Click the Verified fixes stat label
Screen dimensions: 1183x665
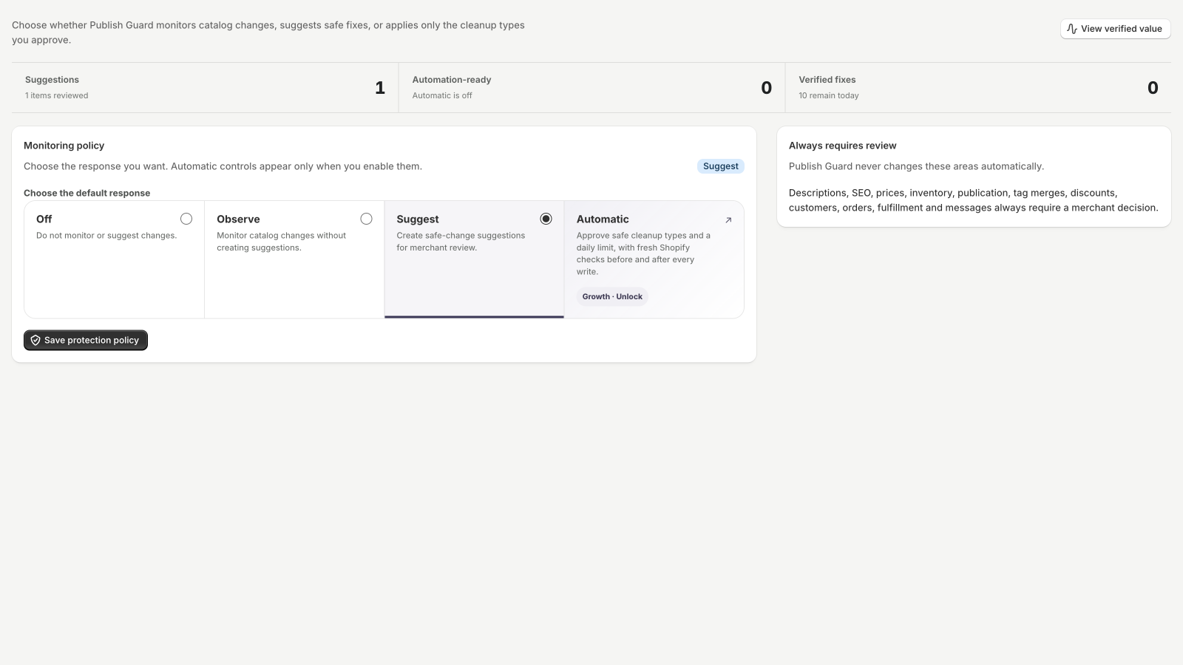point(827,80)
